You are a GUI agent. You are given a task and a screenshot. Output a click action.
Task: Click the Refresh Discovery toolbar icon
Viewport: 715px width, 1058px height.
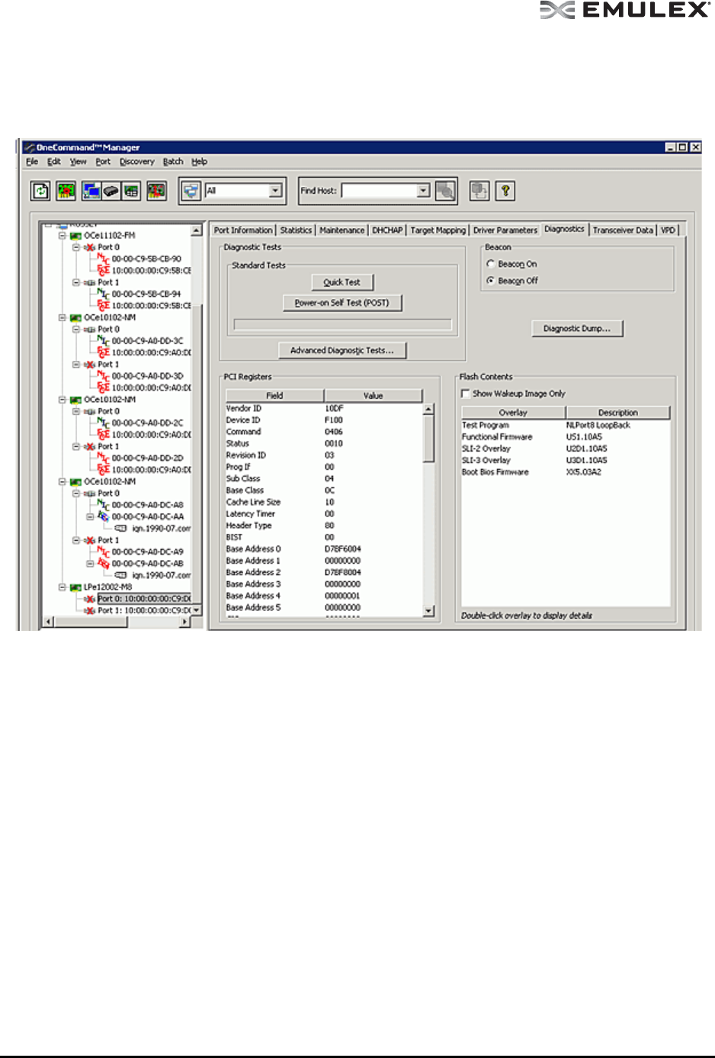40,191
